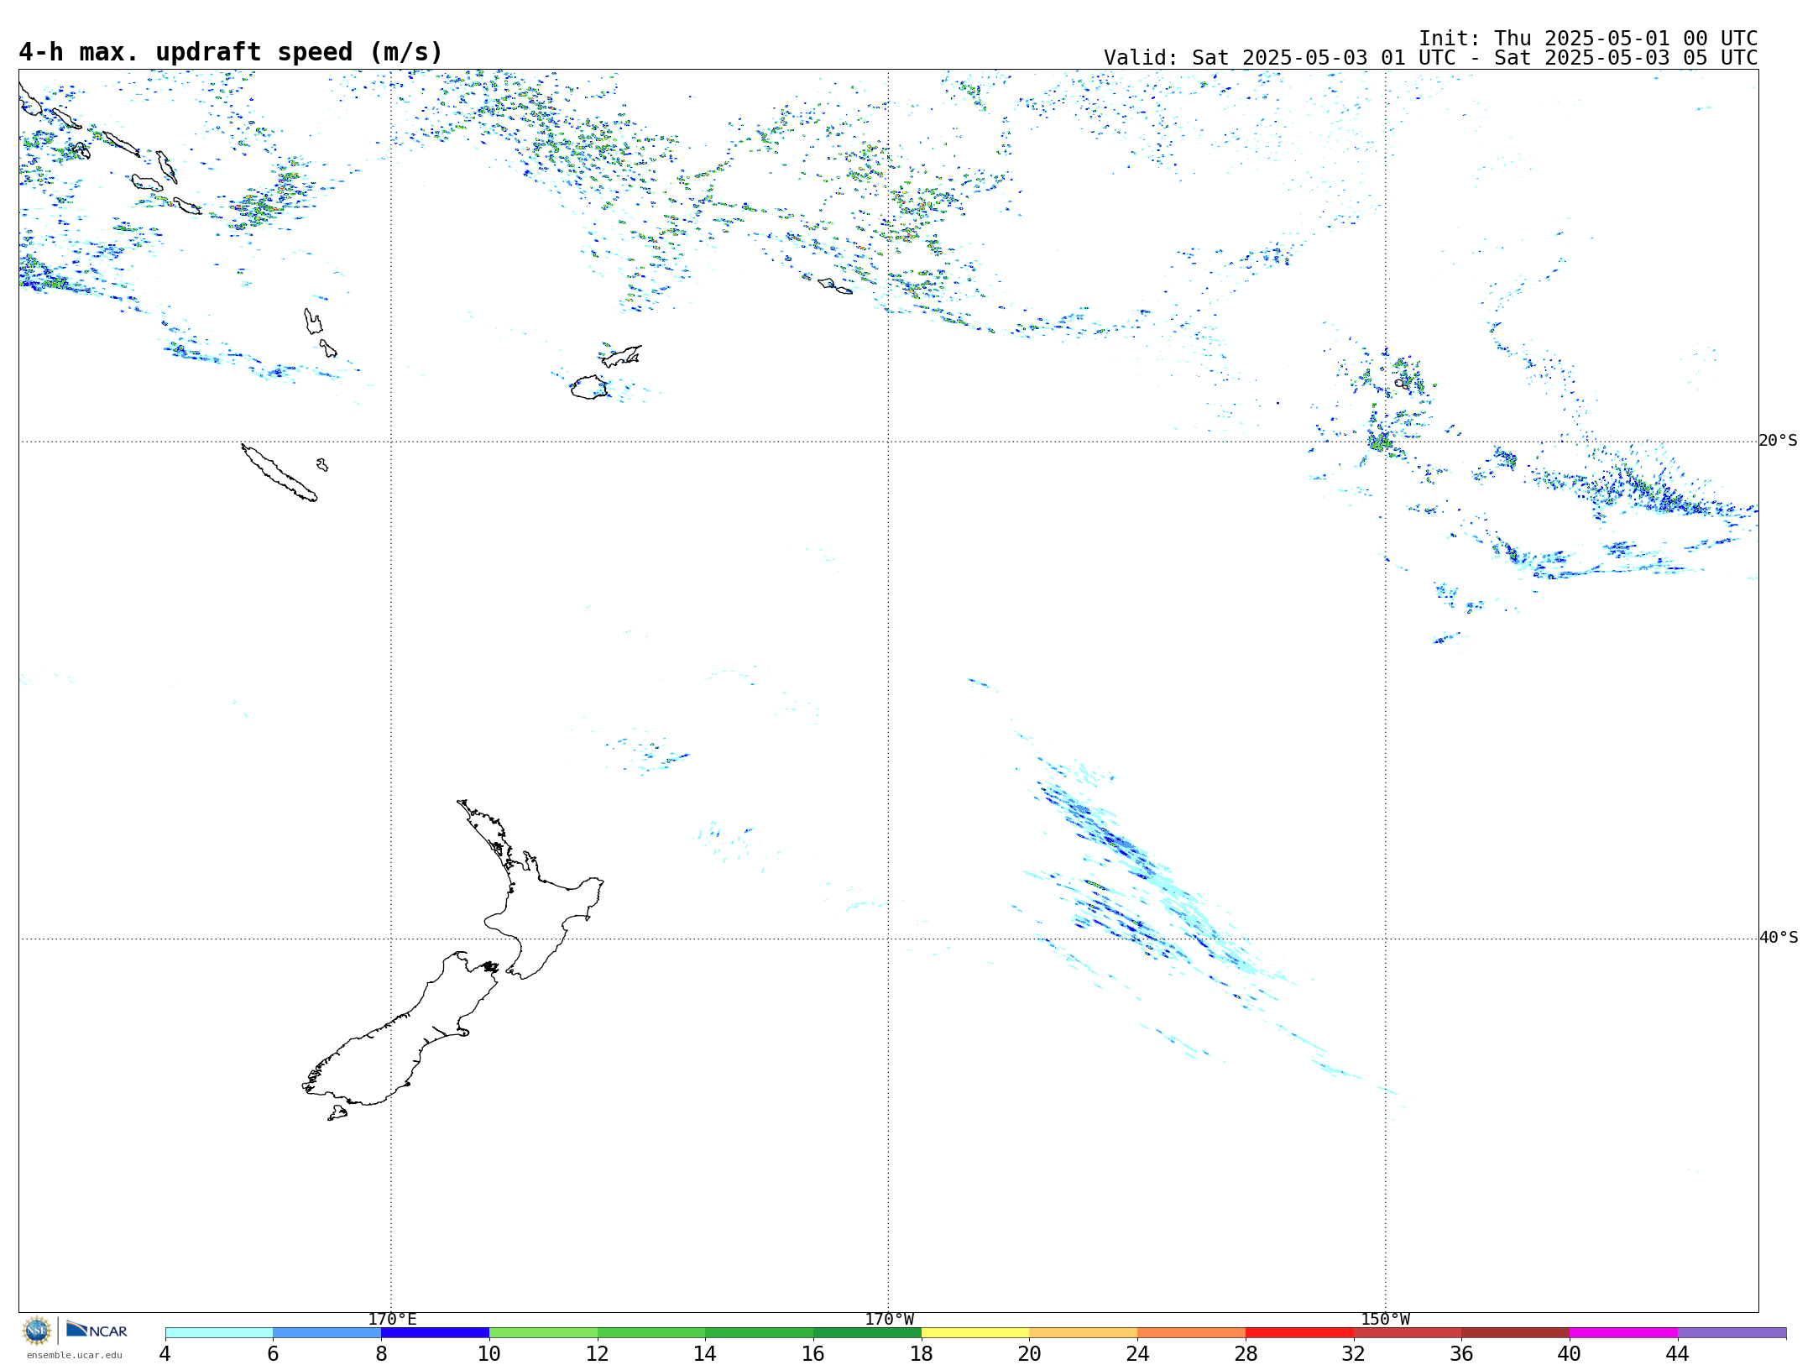Click the colorbar tick label 18
Screen dimensions: 1813x1365
point(922,1353)
